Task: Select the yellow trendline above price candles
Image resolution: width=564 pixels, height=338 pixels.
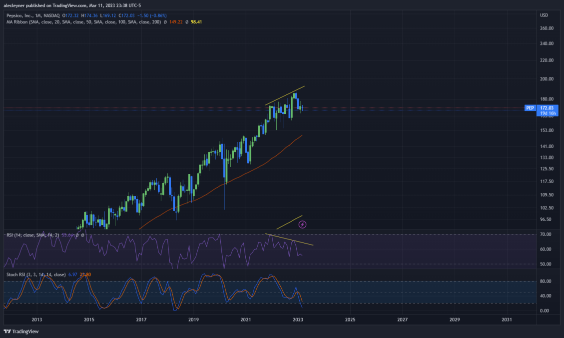Action: pos(285,95)
